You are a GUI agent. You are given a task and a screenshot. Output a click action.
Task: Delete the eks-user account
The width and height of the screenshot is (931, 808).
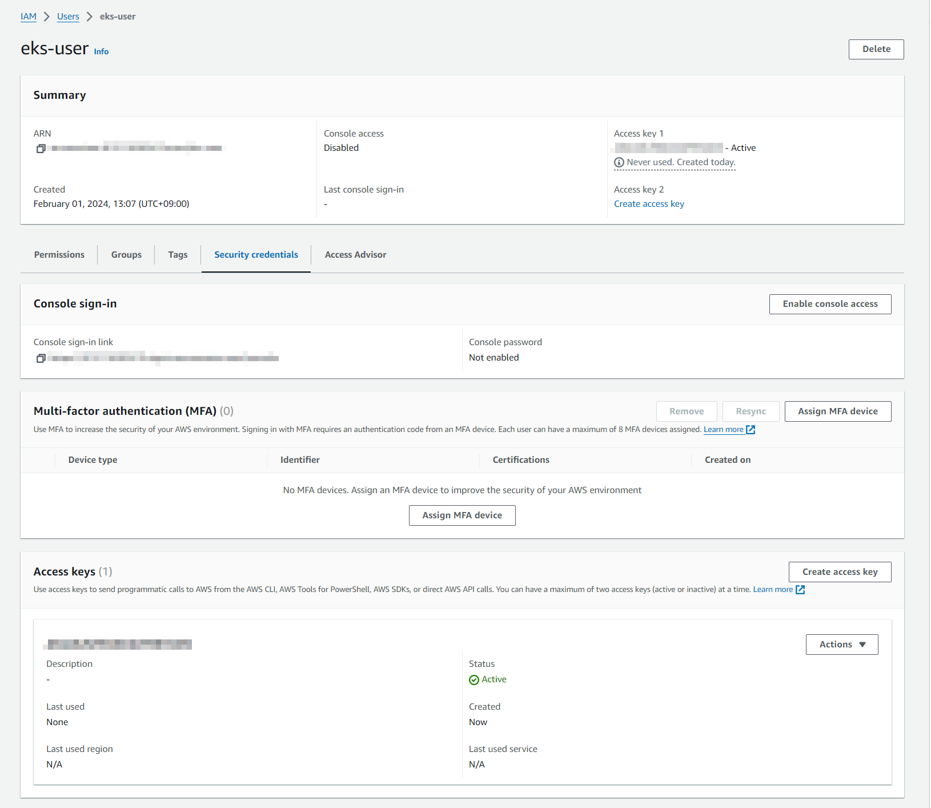coord(876,50)
